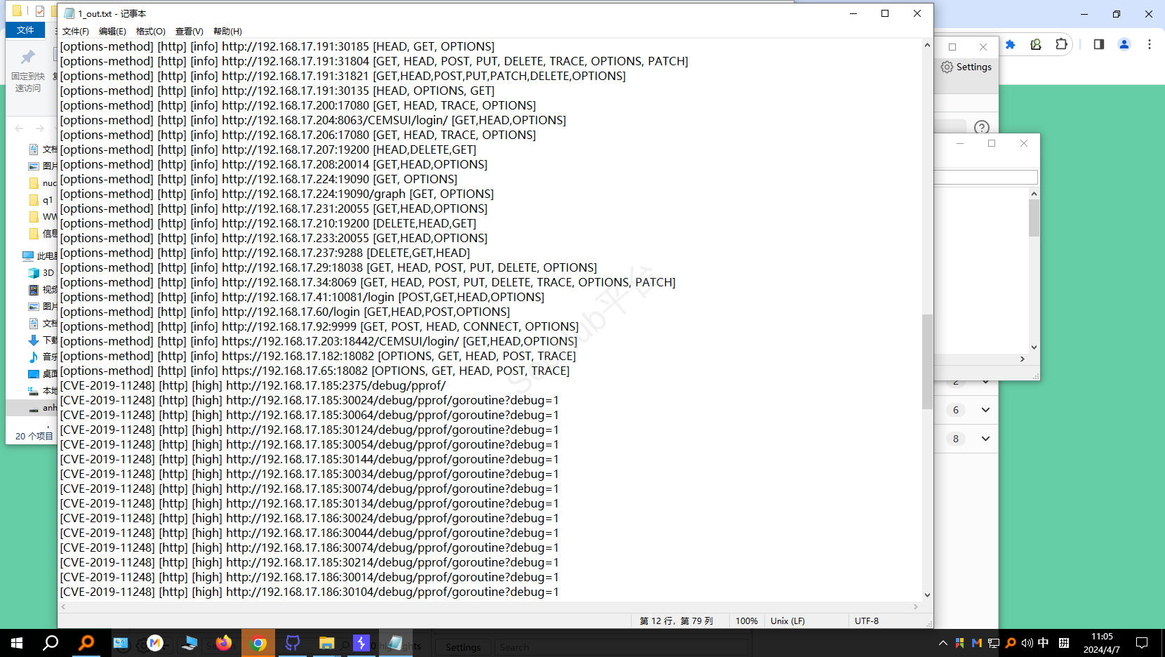Click the Chrome extensions puzzle icon
1165x657 pixels.
(1061, 44)
